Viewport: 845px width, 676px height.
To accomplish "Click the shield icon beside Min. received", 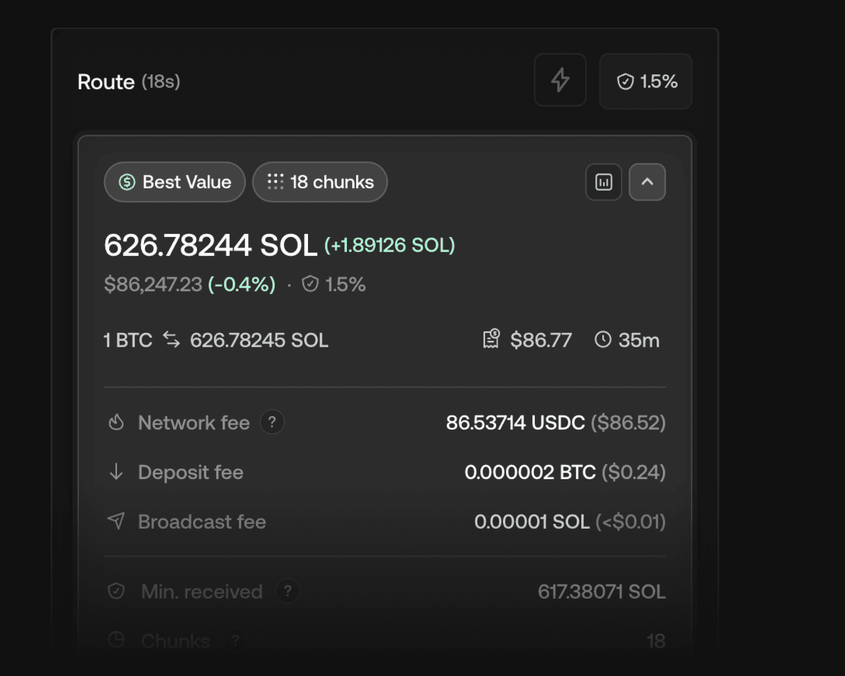I will pyautogui.click(x=116, y=591).
